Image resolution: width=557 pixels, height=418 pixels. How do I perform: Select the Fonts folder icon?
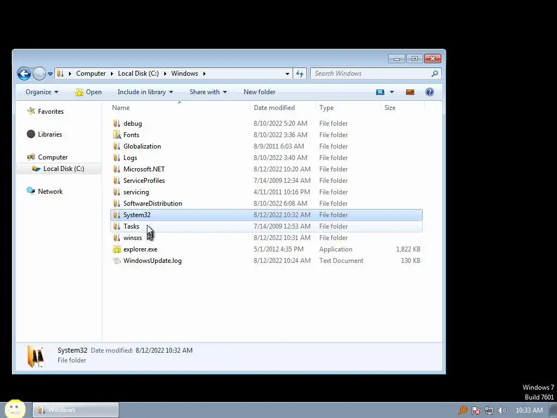click(x=117, y=135)
